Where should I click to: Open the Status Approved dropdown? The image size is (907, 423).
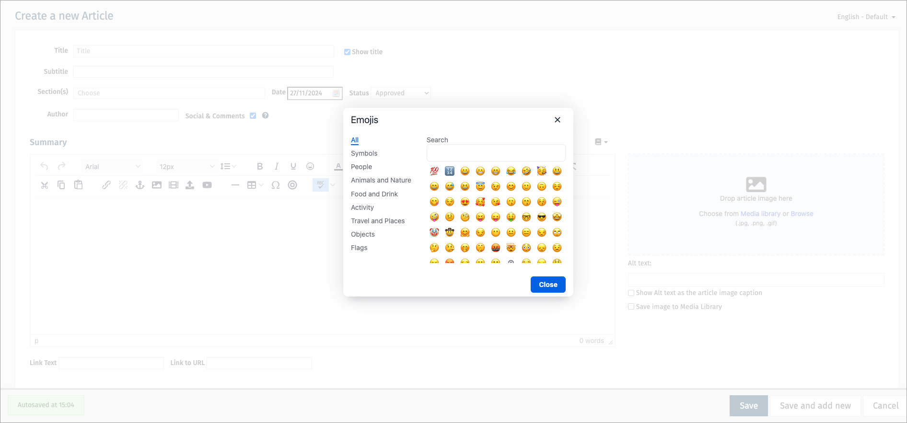401,93
